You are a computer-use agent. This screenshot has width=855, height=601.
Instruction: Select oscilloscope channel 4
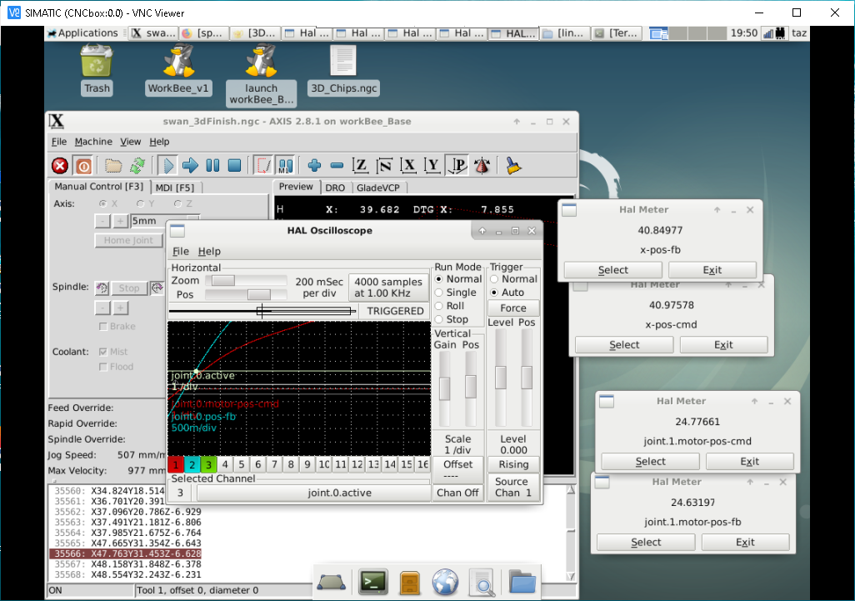click(225, 464)
